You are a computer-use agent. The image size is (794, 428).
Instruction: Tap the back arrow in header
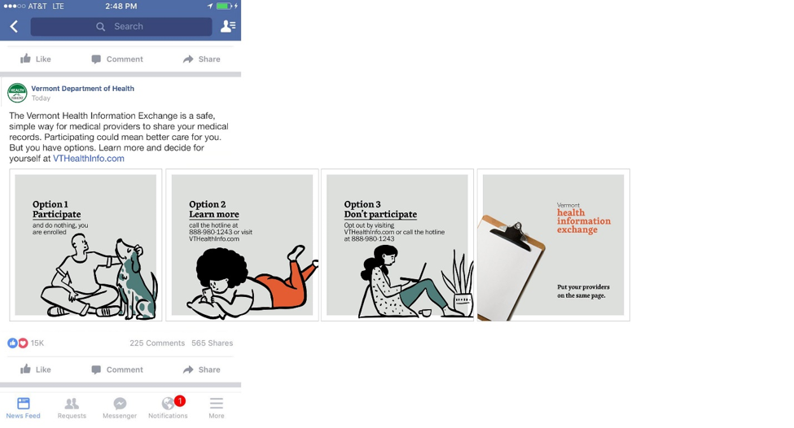pos(14,26)
